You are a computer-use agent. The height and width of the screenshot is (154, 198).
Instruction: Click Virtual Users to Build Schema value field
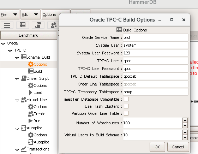coord(153,135)
